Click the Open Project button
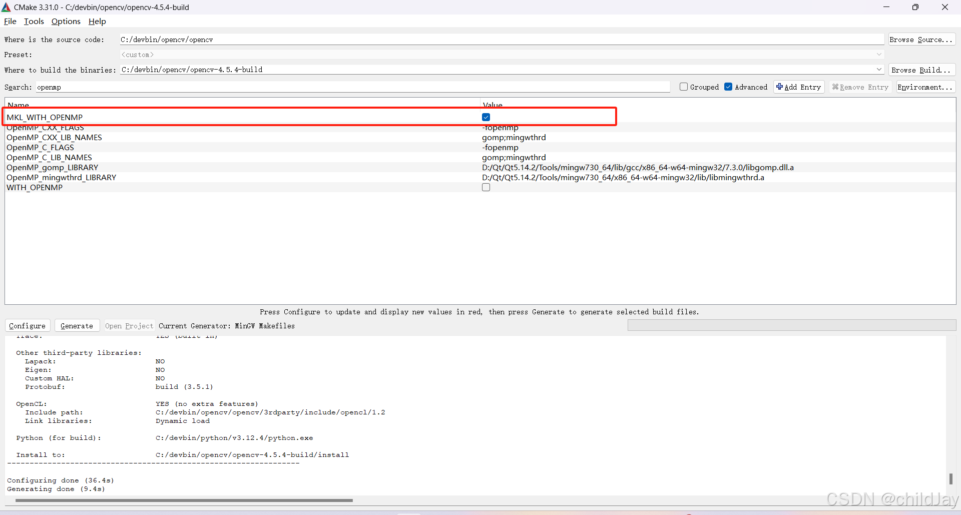This screenshot has height=515, width=961. (129, 326)
